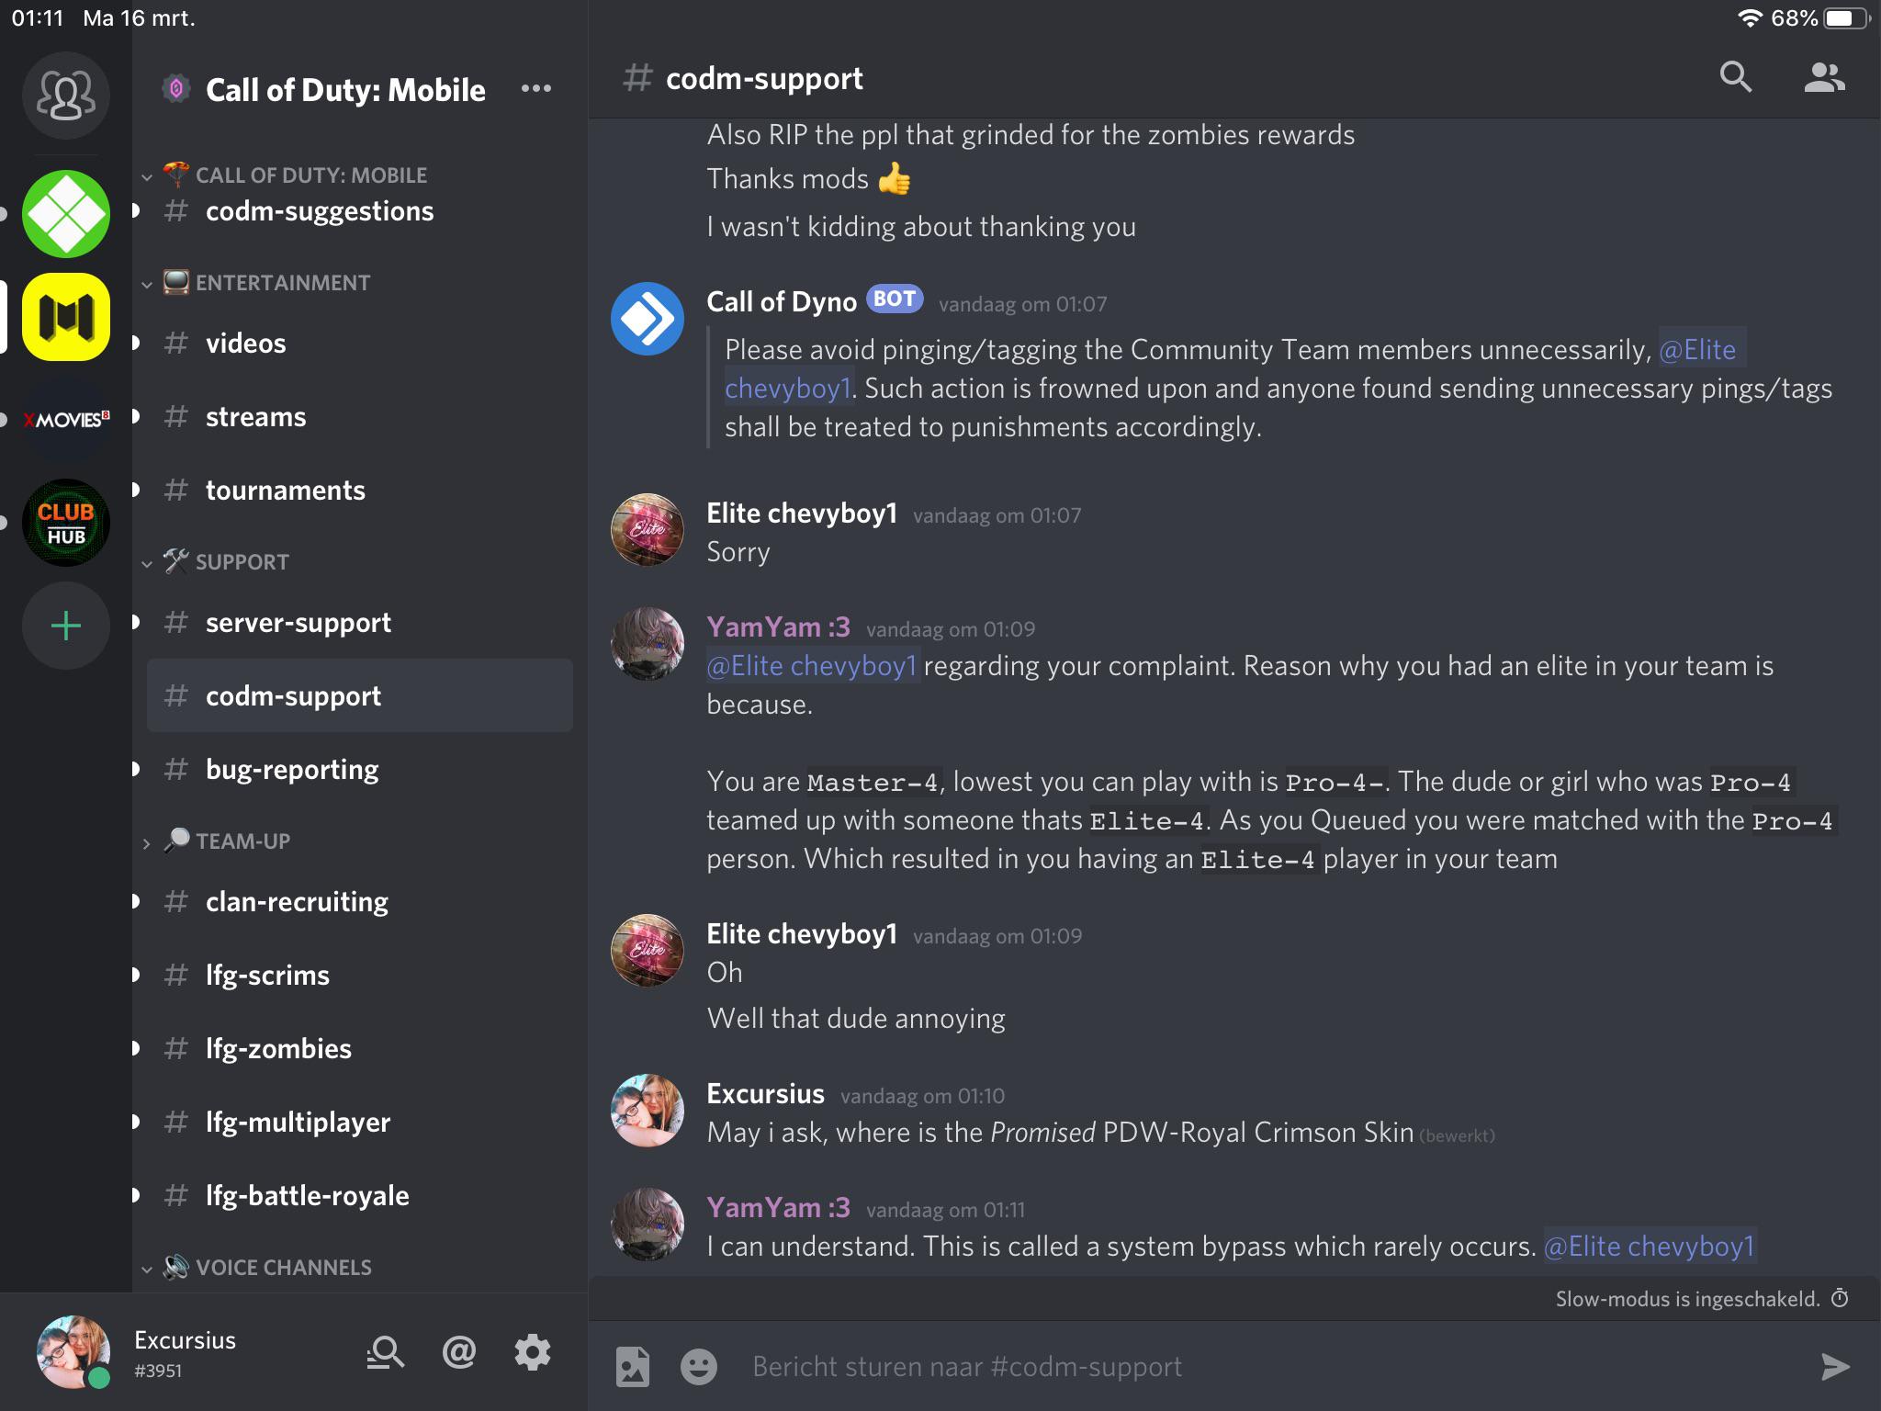
Task: Collapse the SUPPORT category
Action: (x=226, y=562)
